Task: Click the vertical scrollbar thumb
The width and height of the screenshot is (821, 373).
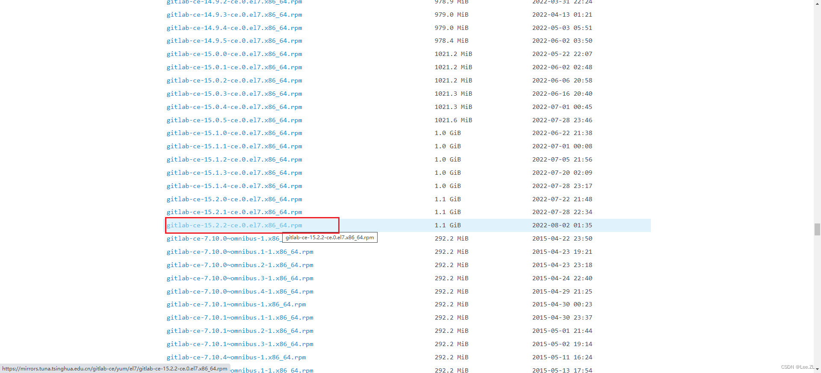Action: (x=817, y=229)
